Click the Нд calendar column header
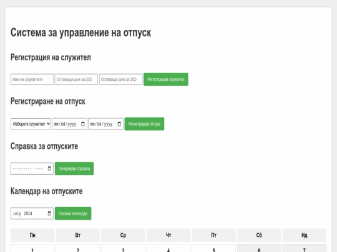Viewport: 337px width, 252px height. click(x=305, y=235)
